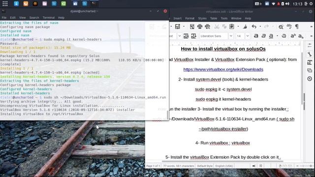Click the Writer zoom slider handle
Image resolution: width=315 pixels, height=177 pixels.
pos(311,166)
